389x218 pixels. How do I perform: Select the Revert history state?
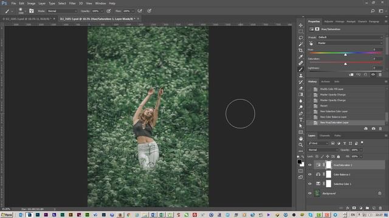point(324,106)
